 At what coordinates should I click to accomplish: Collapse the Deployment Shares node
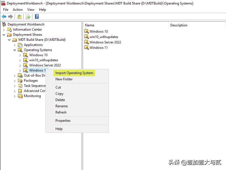(4, 35)
